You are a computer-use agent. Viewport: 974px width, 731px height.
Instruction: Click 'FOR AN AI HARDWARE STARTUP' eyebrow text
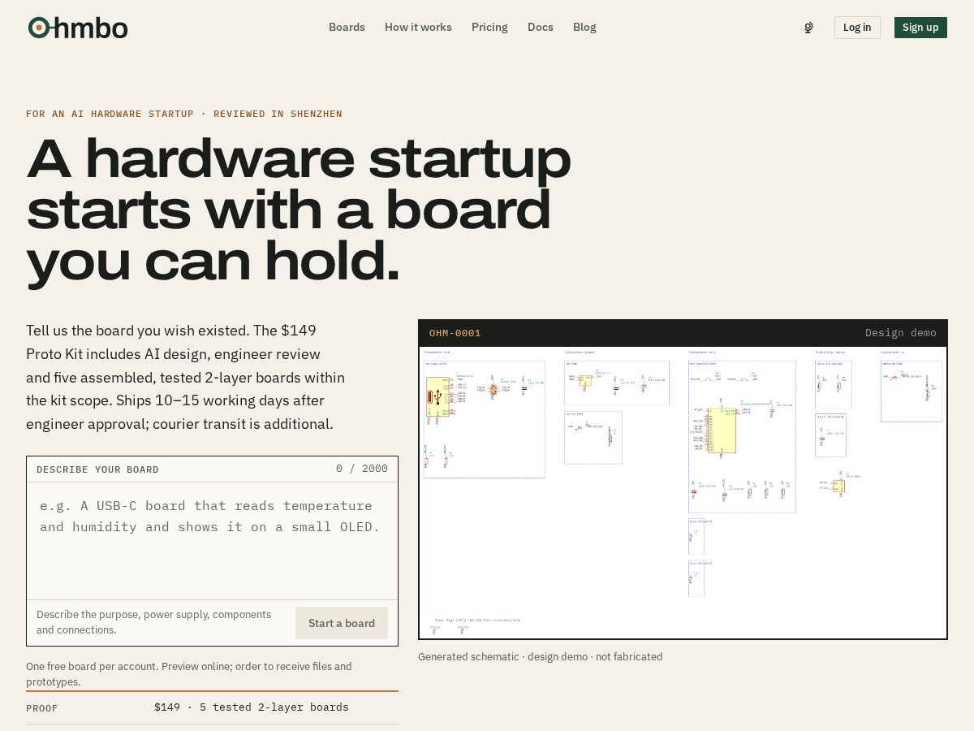click(184, 114)
